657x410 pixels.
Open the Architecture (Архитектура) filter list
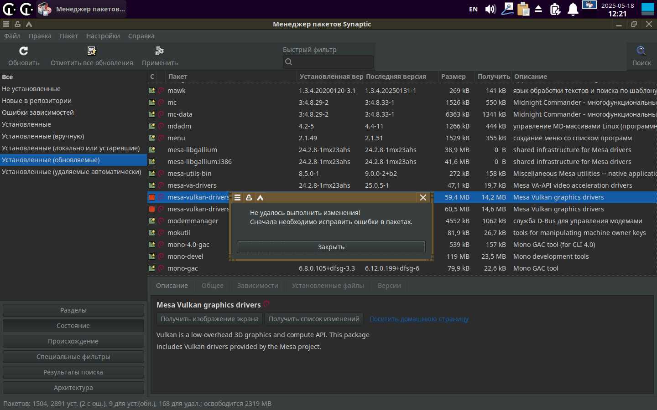(73, 388)
